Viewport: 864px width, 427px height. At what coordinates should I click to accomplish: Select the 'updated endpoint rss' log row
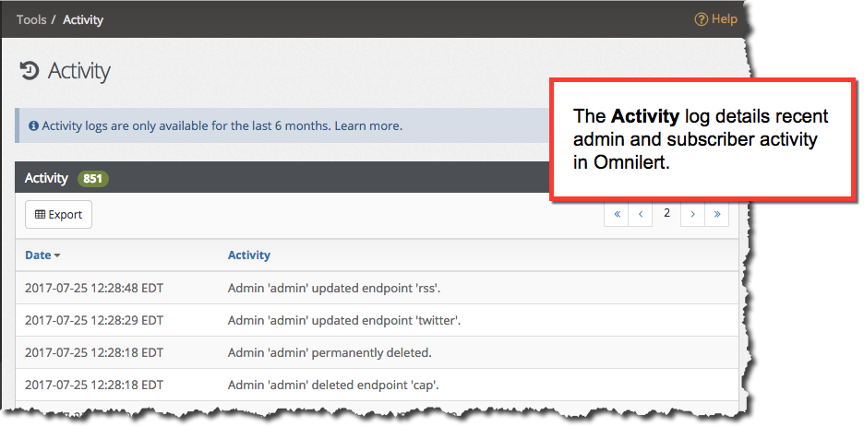pyautogui.click(x=377, y=288)
